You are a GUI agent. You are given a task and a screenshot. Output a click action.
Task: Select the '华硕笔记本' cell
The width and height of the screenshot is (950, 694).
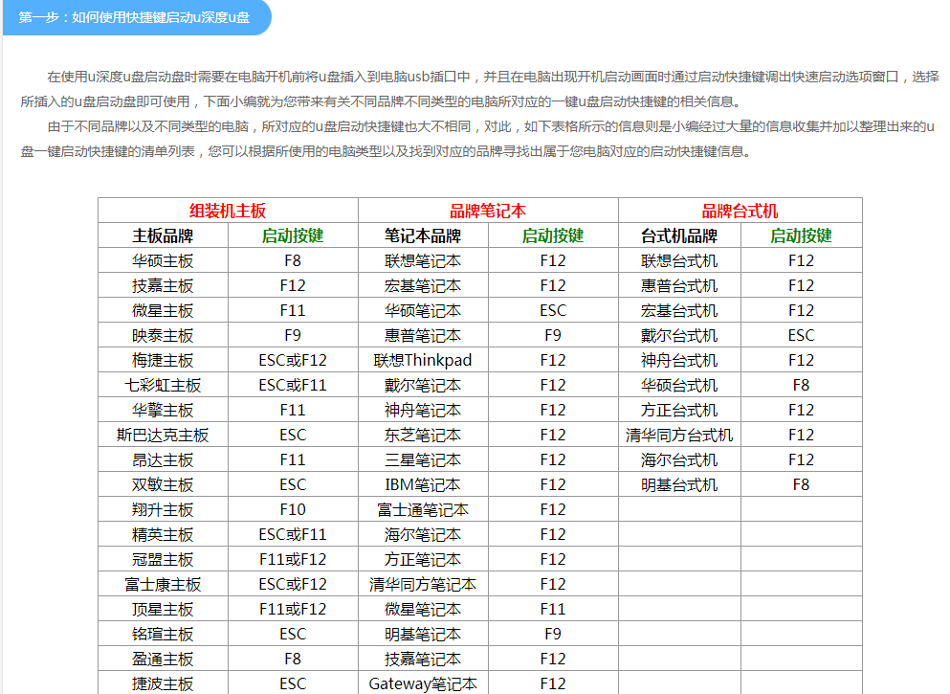423,310
